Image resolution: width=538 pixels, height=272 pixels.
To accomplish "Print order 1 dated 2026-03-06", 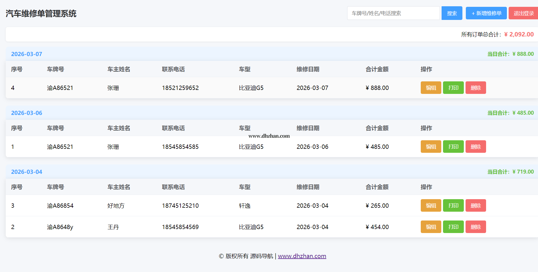I will pos(453,147).
